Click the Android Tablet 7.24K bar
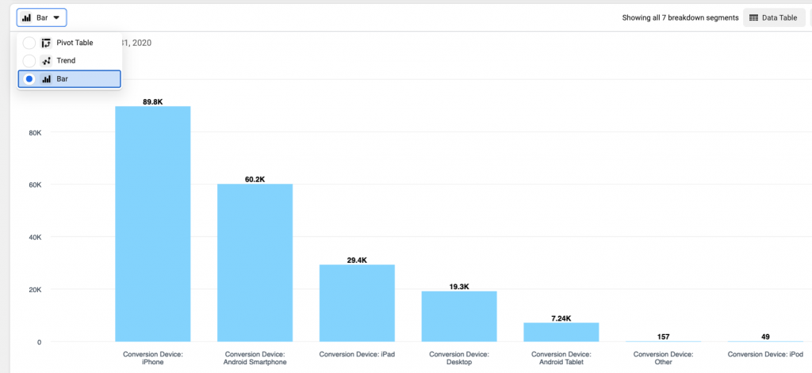Screen dimensions: 812x373 561,332
